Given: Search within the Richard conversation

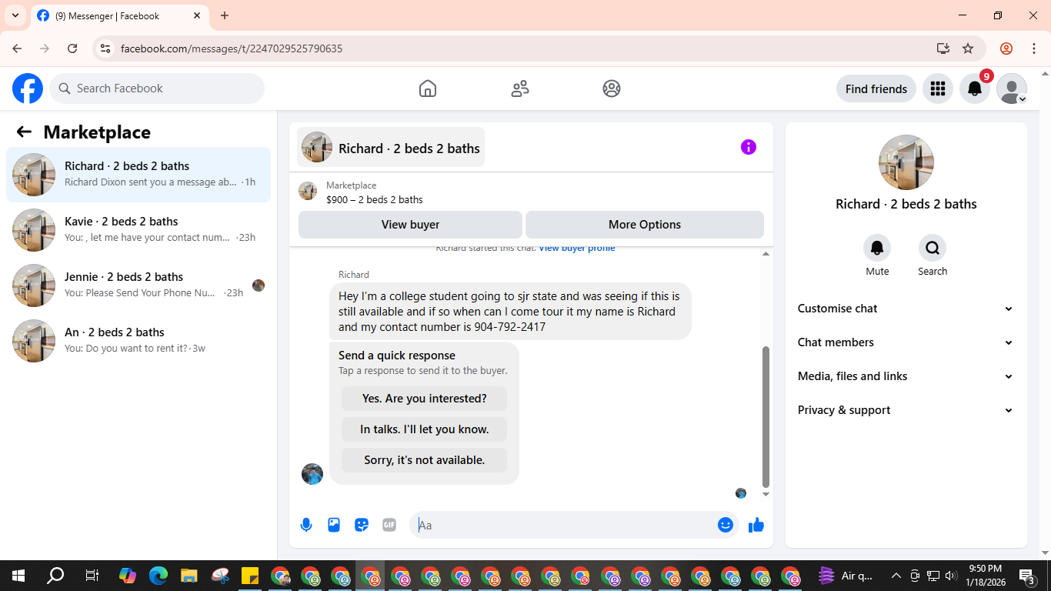Looking at the screenshot, I should 933,248.
